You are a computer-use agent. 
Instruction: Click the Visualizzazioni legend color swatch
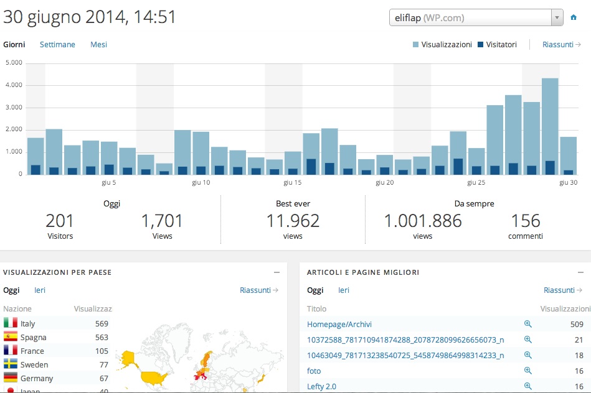pos(415,45)
